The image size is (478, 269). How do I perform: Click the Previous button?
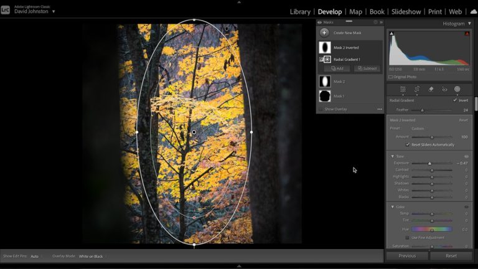pos(407,256)
